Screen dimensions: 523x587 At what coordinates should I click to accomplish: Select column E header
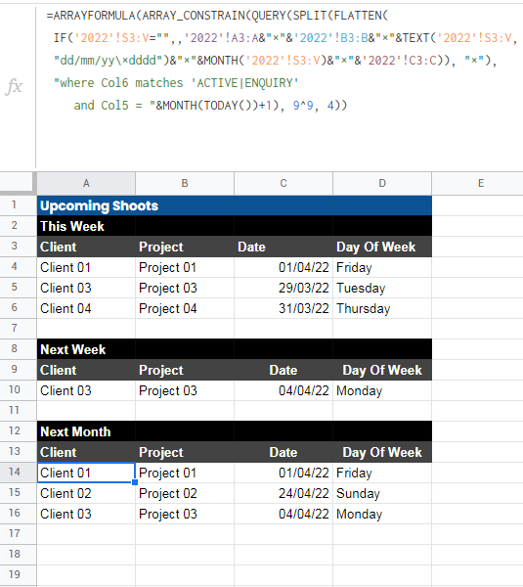tap(481, 184)
